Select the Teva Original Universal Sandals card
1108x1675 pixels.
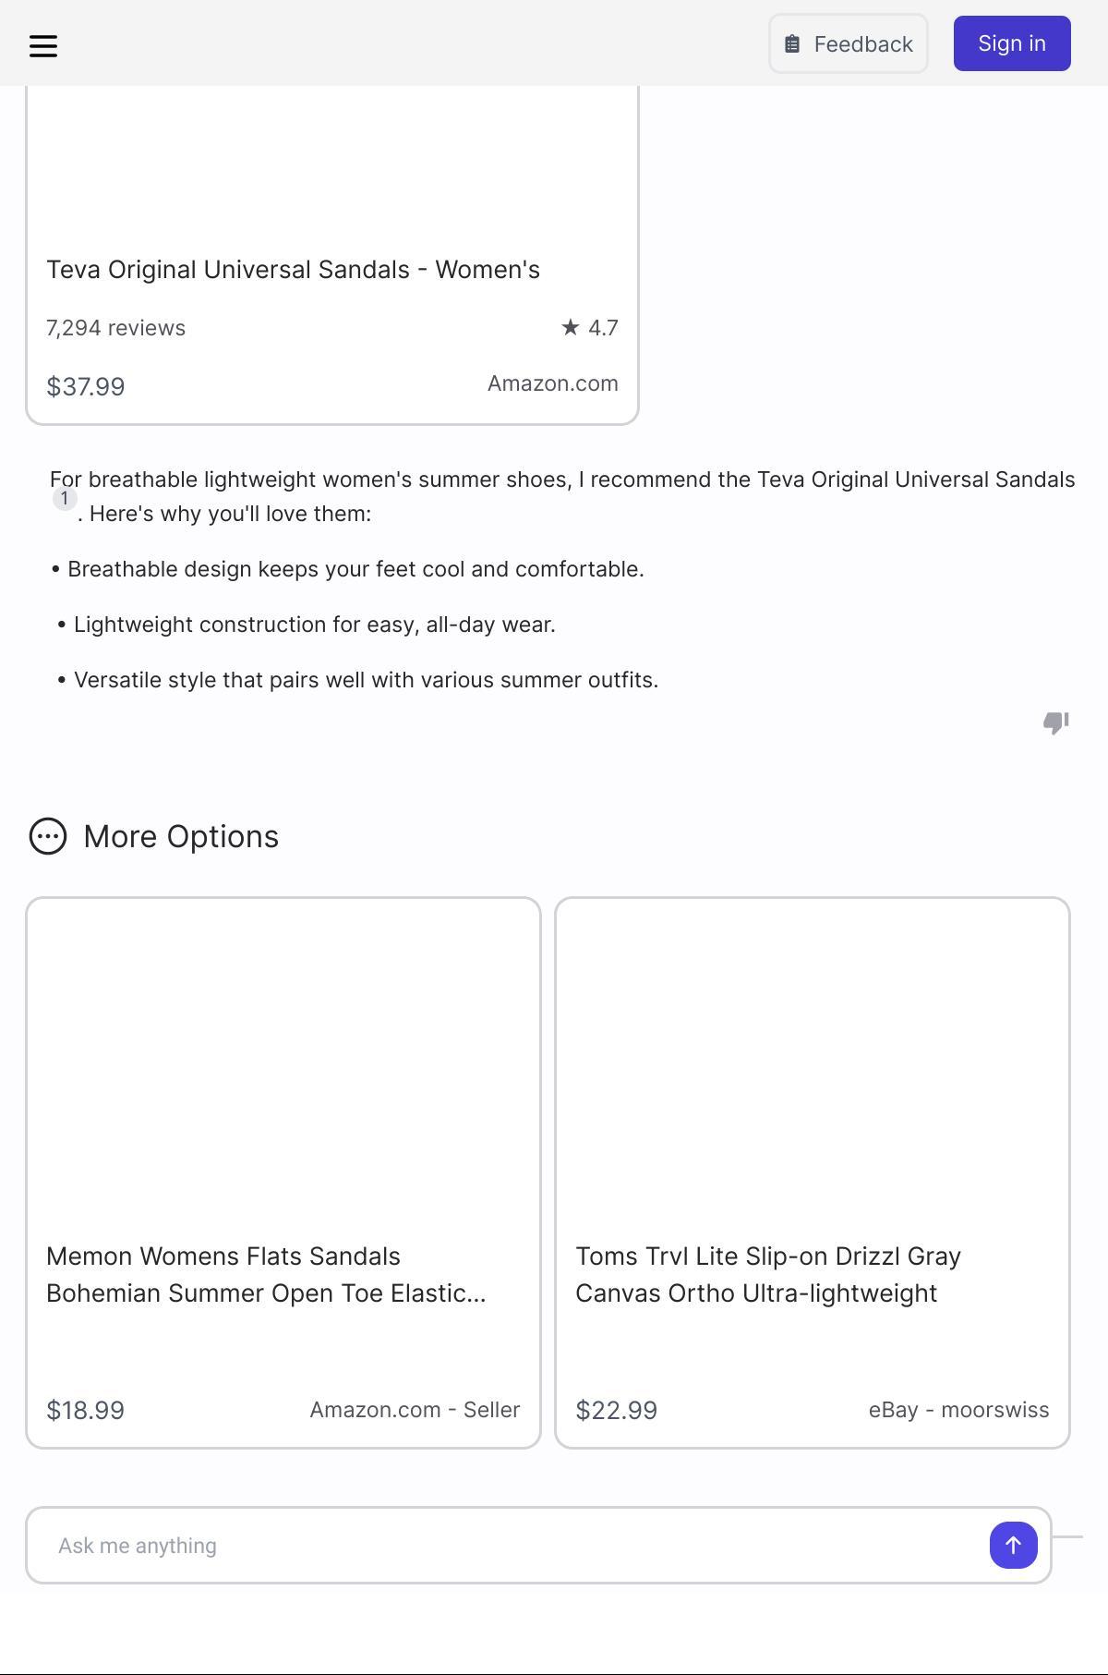331,249
